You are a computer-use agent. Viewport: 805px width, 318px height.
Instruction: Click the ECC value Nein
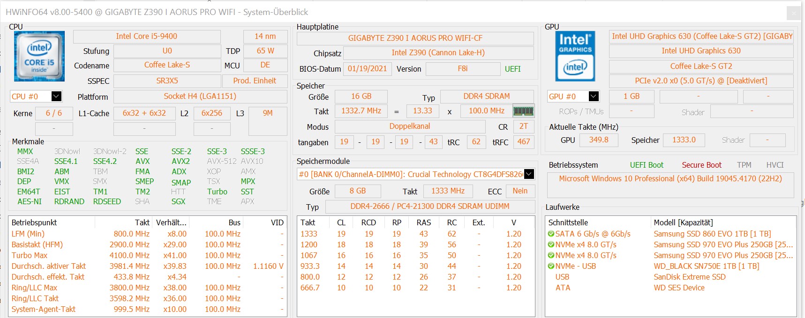coord(520,191)
